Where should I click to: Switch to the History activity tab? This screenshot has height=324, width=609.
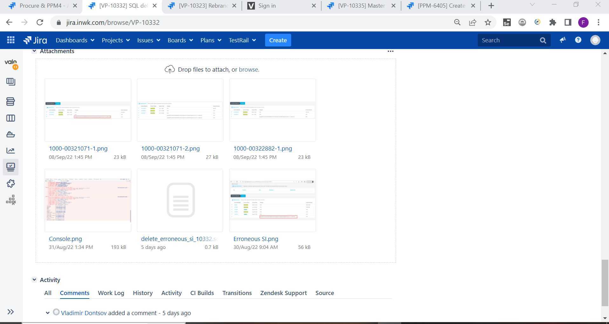[142, 293]
